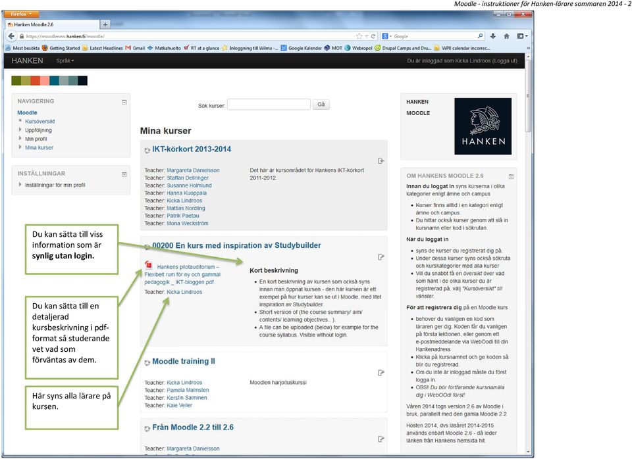Open Hankens pilotauditorium PDF link
The image size is (632, 459).
182,274
